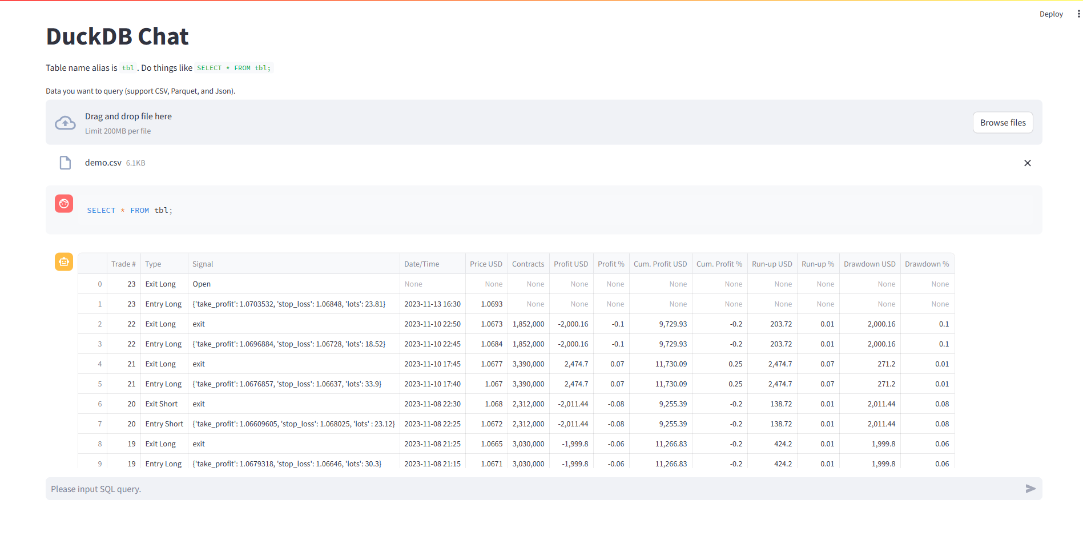This screenshot has height=540, width=1083.
Task: Click the Browse files button
Action: (x=1003, y=123)
